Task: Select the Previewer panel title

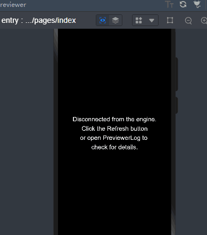Action: point(13,5)
